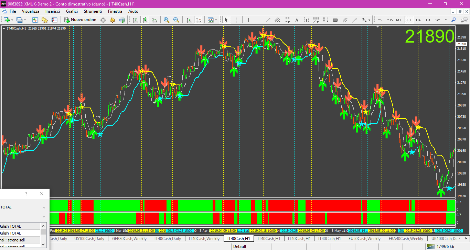This screenshot has height=250, width=470.
Task: Click the 'Default' profile in status bar
Action: [240, 246]
